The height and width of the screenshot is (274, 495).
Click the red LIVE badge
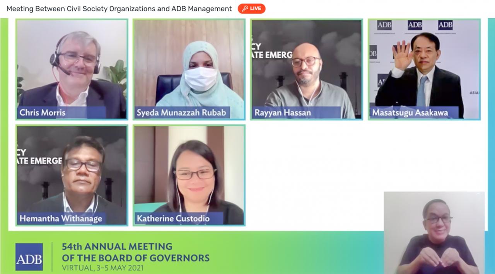252,9
